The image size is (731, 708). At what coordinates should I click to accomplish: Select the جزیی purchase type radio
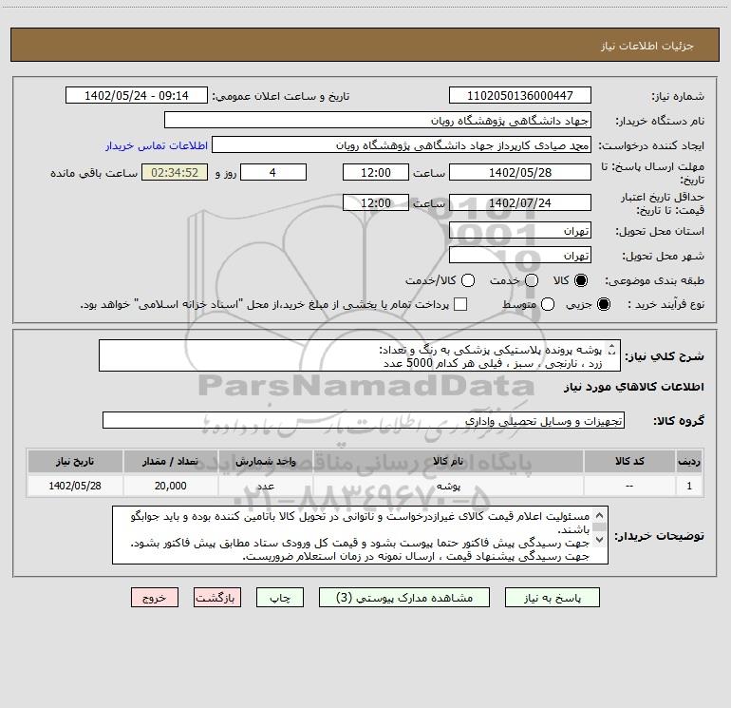point(603,304)
